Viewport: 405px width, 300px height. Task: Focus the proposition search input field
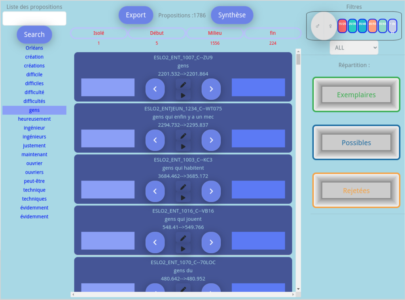34,19
